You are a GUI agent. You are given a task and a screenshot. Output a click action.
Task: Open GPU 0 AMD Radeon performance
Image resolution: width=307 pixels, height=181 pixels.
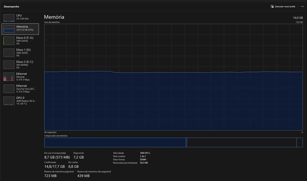[20, 100]
